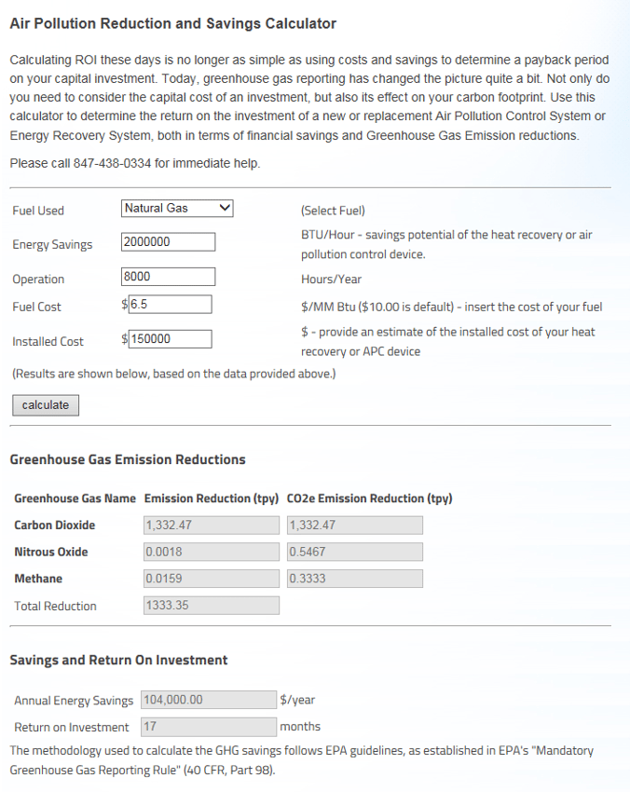This screenshot has width=630, height=792.
Task: Open the Fuel Used dropdown
Action: click(x=177, y=208)
